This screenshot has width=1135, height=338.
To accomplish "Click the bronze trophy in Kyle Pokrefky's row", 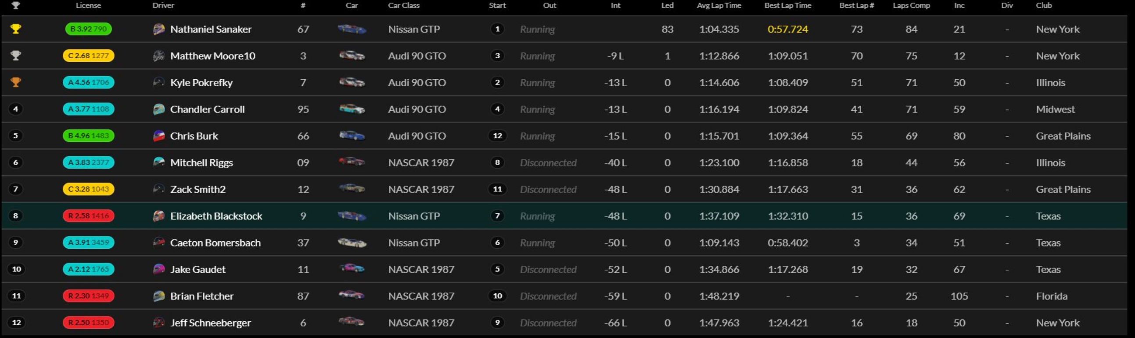I will pos(16,82).
